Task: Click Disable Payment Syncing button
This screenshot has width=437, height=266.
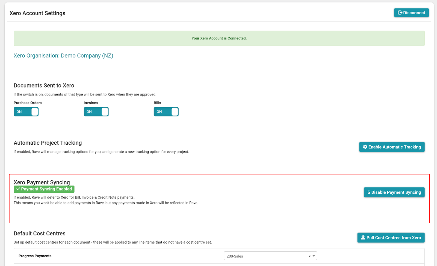Action: (394, 192)
